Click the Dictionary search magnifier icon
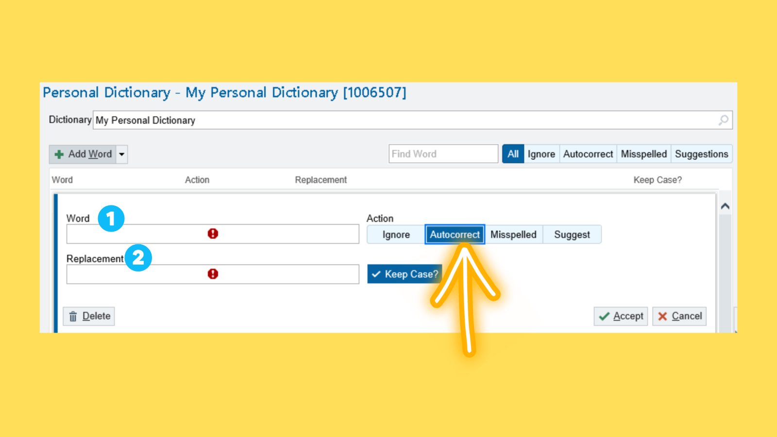Viewport: 777px width, 437px height. point(724,120)
